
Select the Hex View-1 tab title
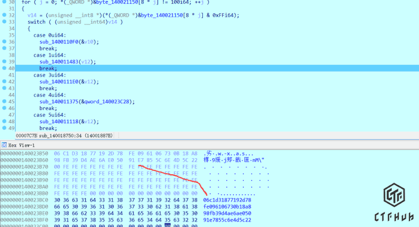[x=22, y=145]
